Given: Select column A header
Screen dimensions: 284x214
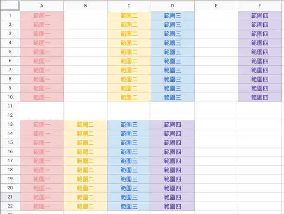Looking at the screenshot, I should 42,6.
